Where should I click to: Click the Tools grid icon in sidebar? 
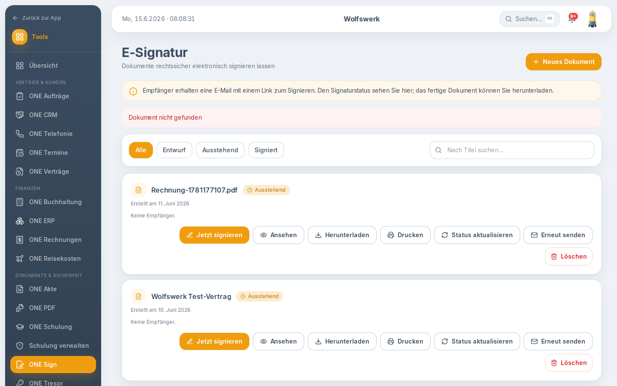click(x=20, y=37)
